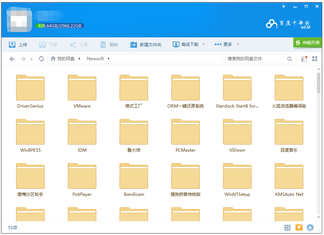This screenshot has width=324, height=235.
Task: Click the blurred user avatar
Action: pyautogui.click(x=19, y=20)
